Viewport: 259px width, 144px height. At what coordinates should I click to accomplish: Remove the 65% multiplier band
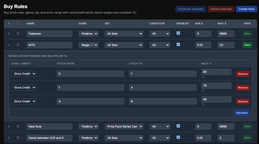point(243,102)
